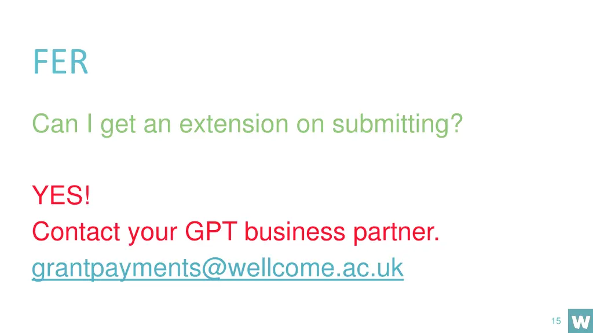Click the word 'partner.' in red text
Image resolution: width=593 pixels, height=333 pixels.
click(x=396, y=232)
